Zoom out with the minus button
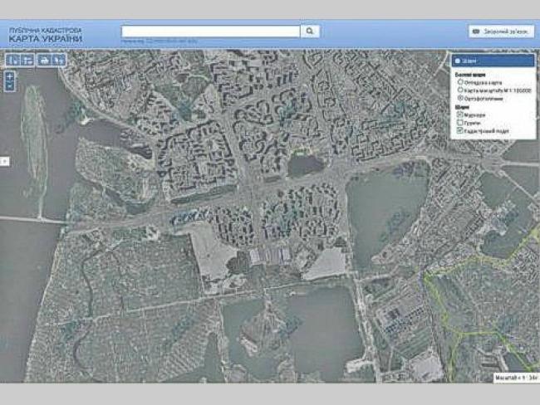This screenshot has width=540, height=405. tap(9, 86)
